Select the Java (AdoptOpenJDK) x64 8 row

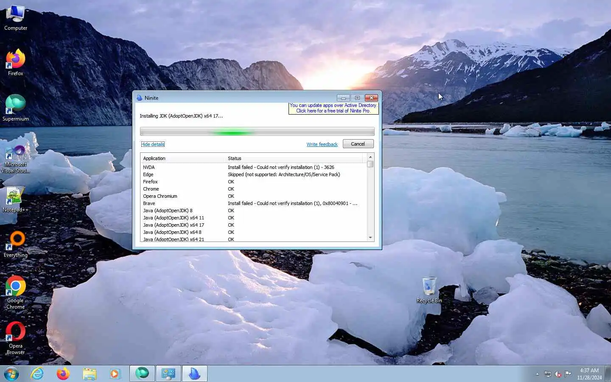(254, 232)
